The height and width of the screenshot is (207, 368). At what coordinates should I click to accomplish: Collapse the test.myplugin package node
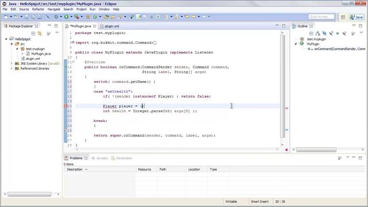[x=17, y=49]
